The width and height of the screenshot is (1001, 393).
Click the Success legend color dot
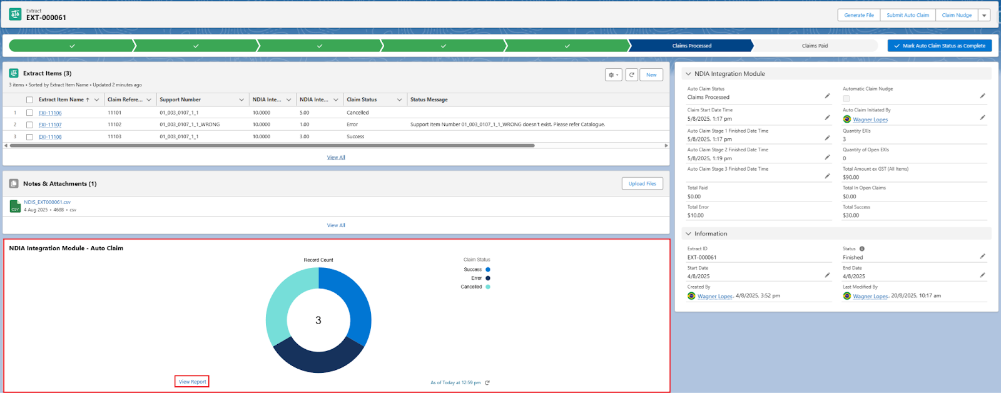[x=488, y=270]
